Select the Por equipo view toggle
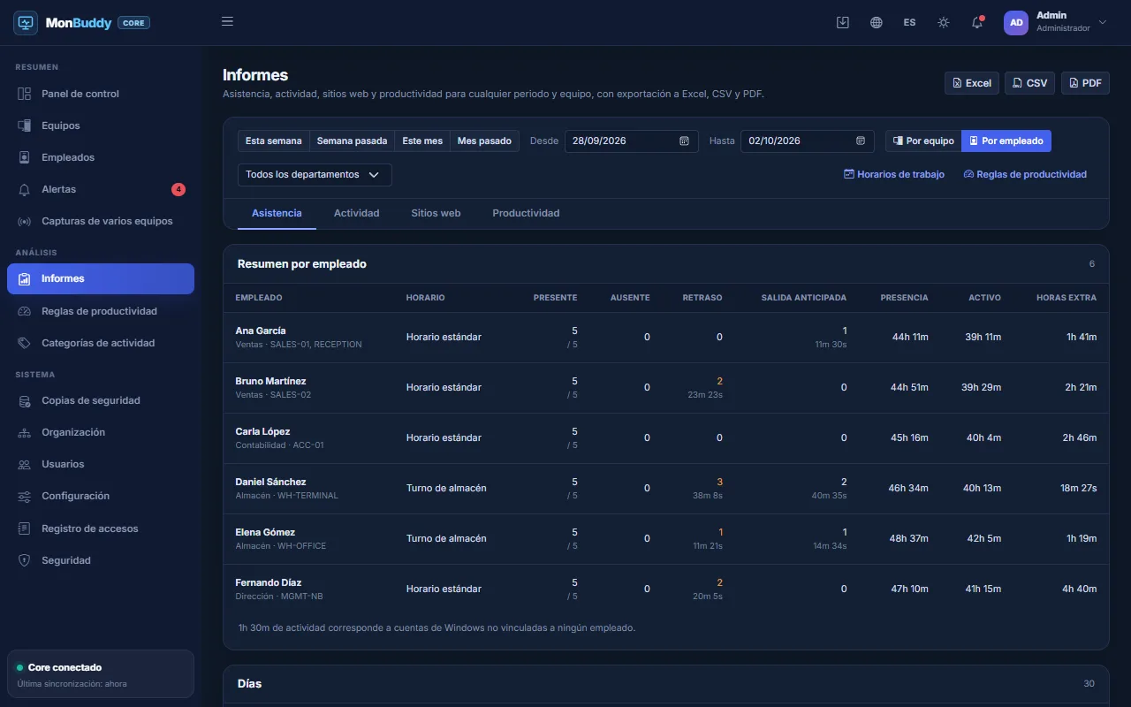The image size is (1131, 707). [923, 141]
